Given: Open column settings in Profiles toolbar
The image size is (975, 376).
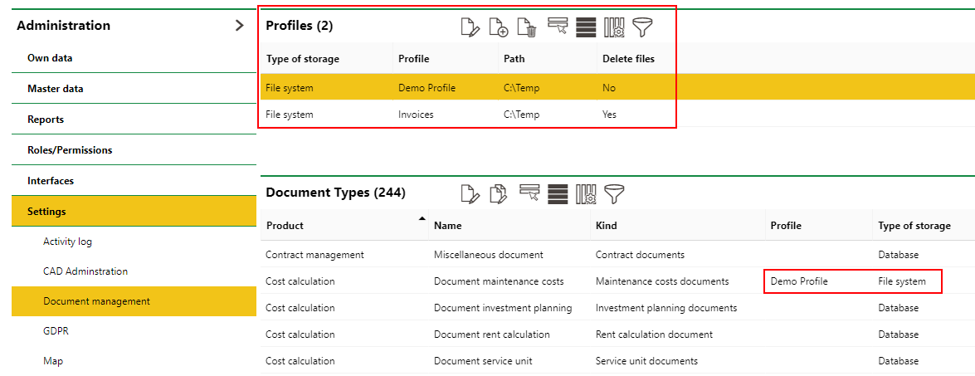Looking at the screenshot, I should click(x=614, y=27).
